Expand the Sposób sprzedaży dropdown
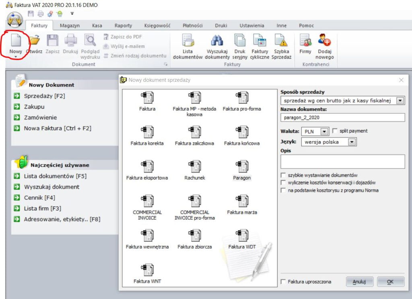 [400, 101]
